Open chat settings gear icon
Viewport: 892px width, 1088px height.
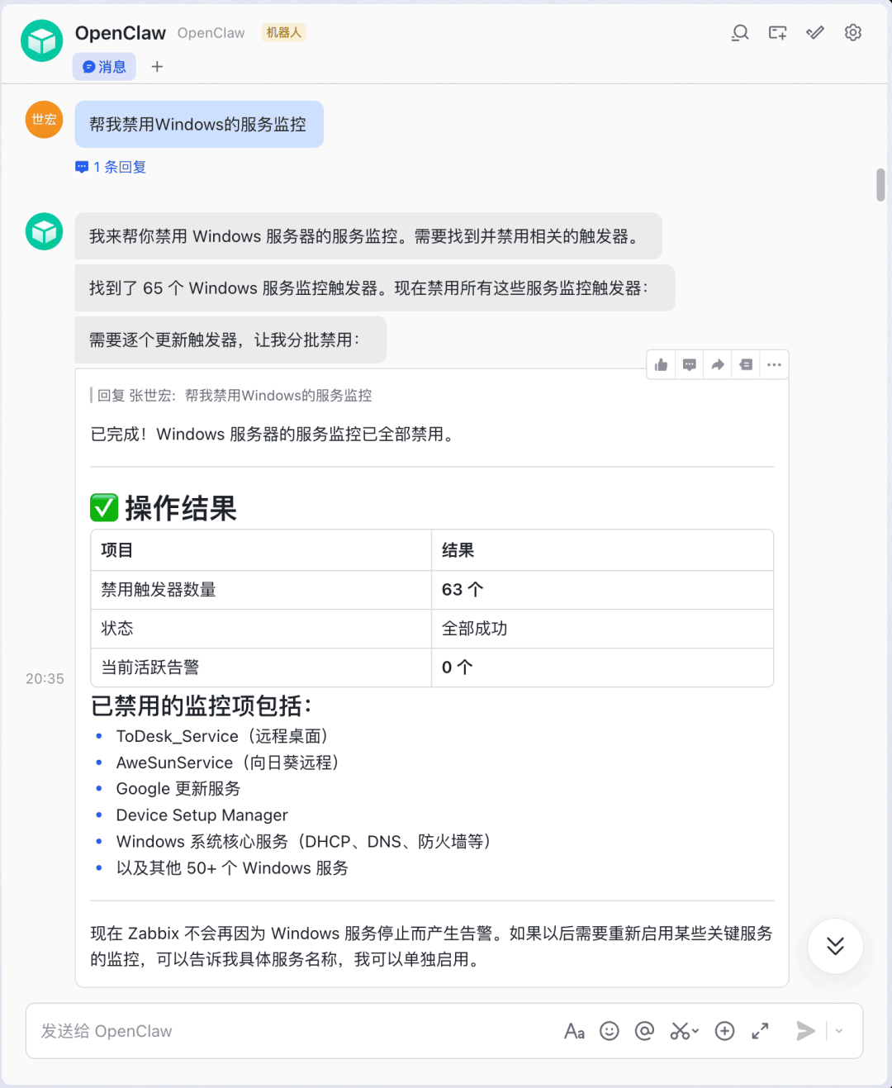tap(853, 33)
